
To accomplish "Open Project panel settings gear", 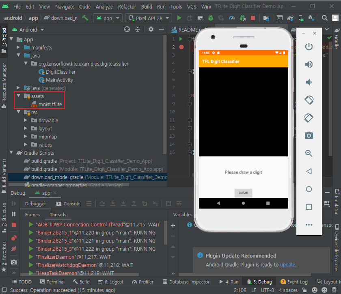I will (x=151, y=29).
